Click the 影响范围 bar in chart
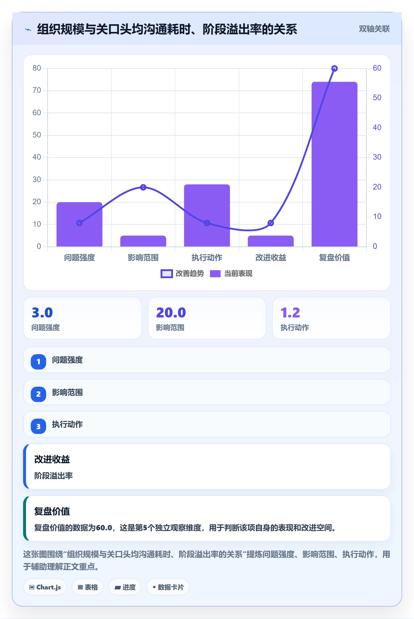414x619 pixels. (143, 241)
